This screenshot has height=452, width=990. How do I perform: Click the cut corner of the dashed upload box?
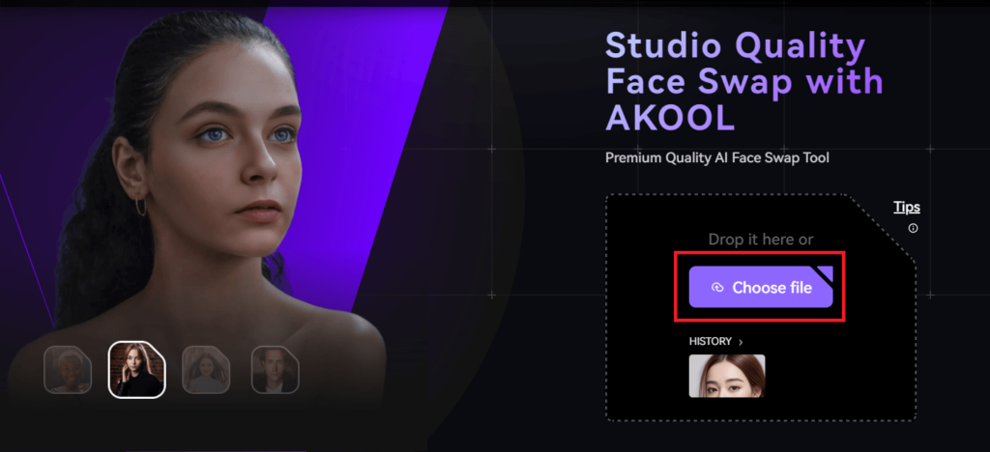click(881, 228)
